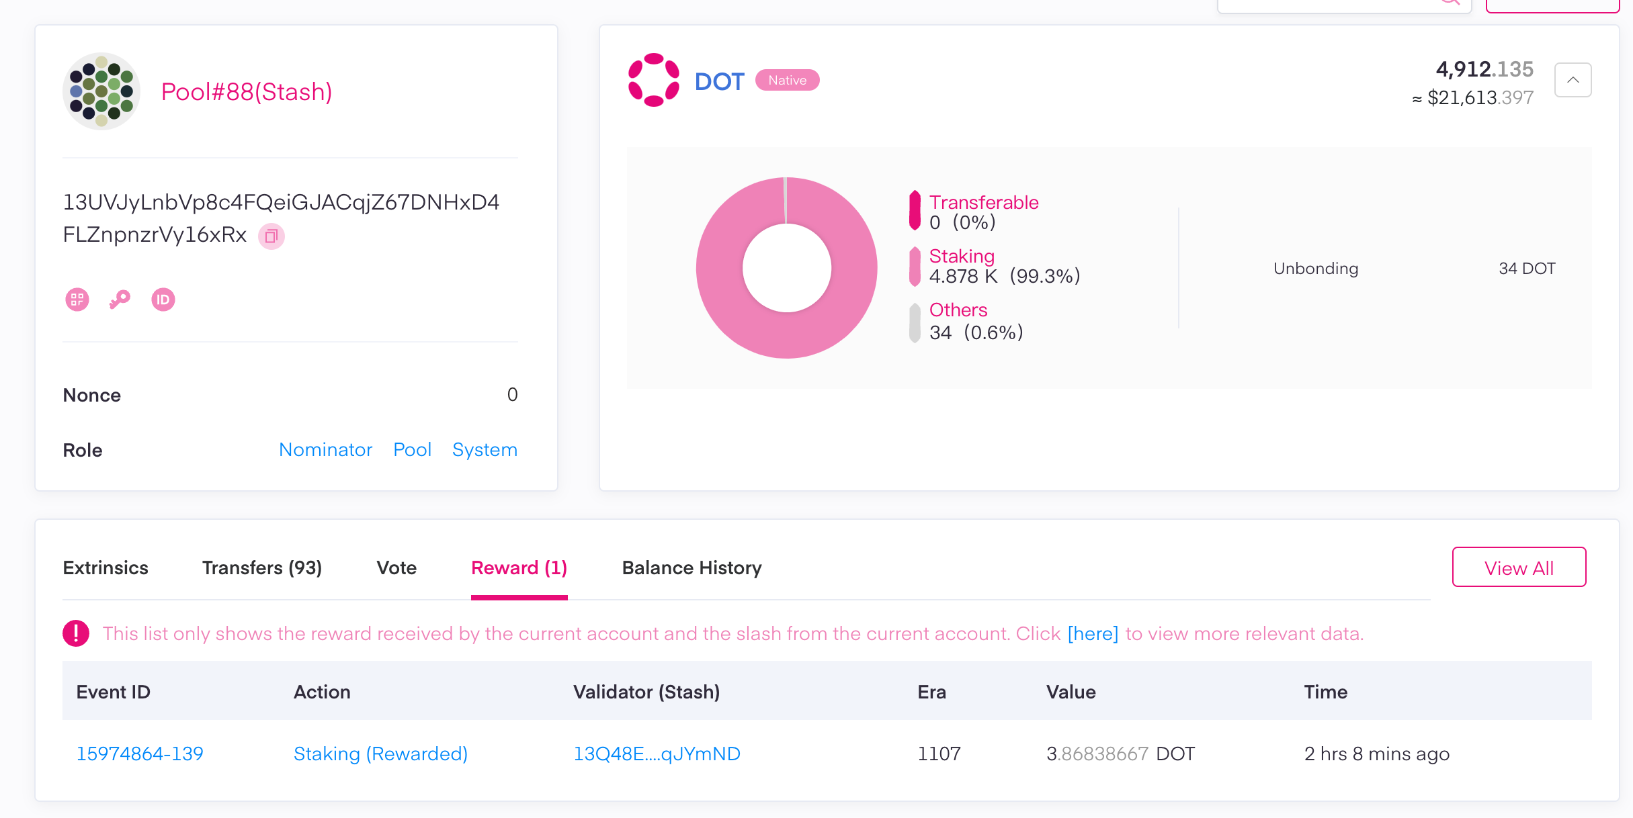This screenshot has width=1633, height=818.
Task: Click the public key icon
Action: tap(120, 300)
